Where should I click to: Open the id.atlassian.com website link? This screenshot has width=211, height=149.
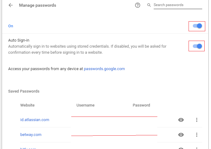35,120
